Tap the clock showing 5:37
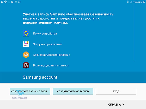This screenshot has height=109, width=146. tap(143, 2)
